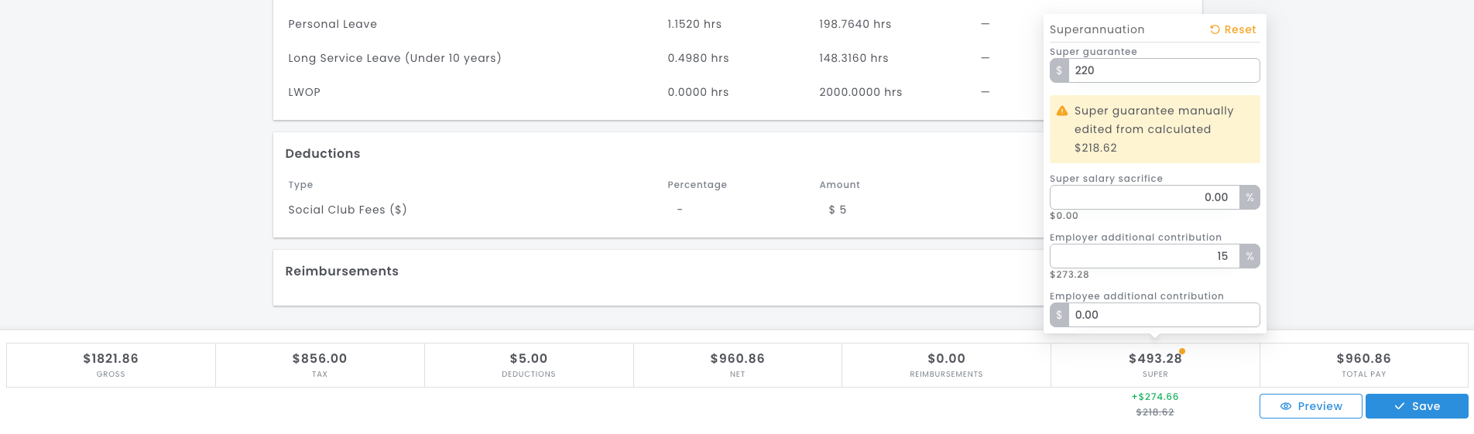
Task: Select the Deductions total tile
Action: pos(529,365)
